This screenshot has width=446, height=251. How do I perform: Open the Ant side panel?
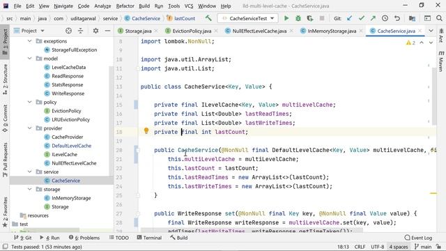click(x=441, y=36)
